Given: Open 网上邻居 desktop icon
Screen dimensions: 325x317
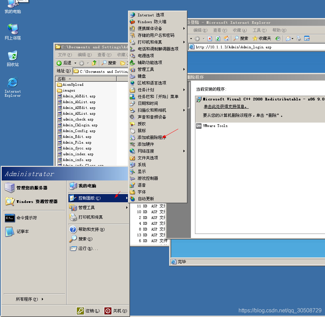Looking at the screenshot, I should click(13, 32).
